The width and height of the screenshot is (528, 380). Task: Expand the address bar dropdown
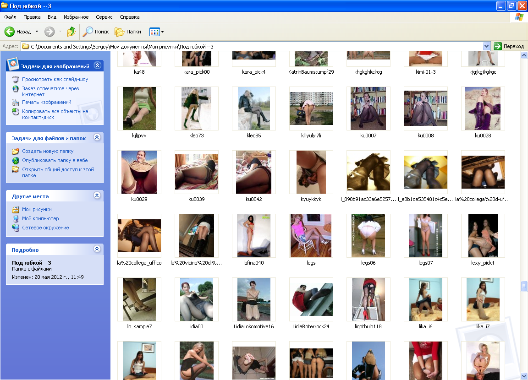[486, 46]
